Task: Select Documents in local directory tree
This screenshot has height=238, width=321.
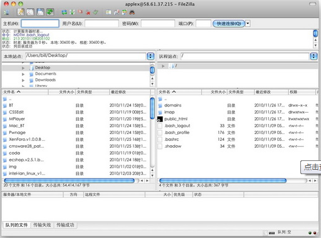Action: point(46,74)
